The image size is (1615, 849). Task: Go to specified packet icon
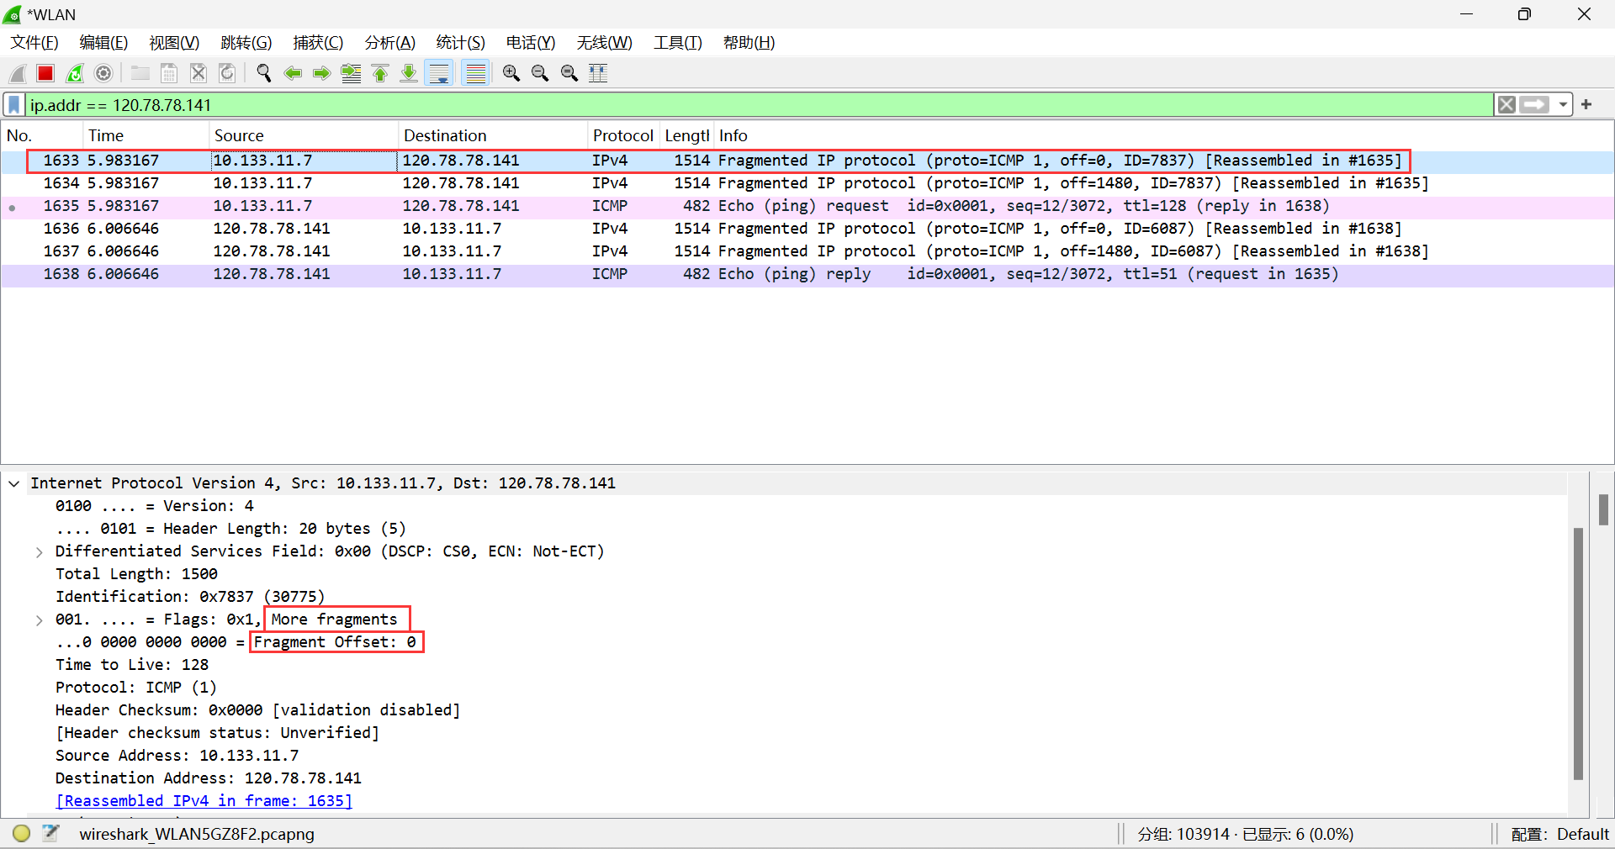(351, 73)
